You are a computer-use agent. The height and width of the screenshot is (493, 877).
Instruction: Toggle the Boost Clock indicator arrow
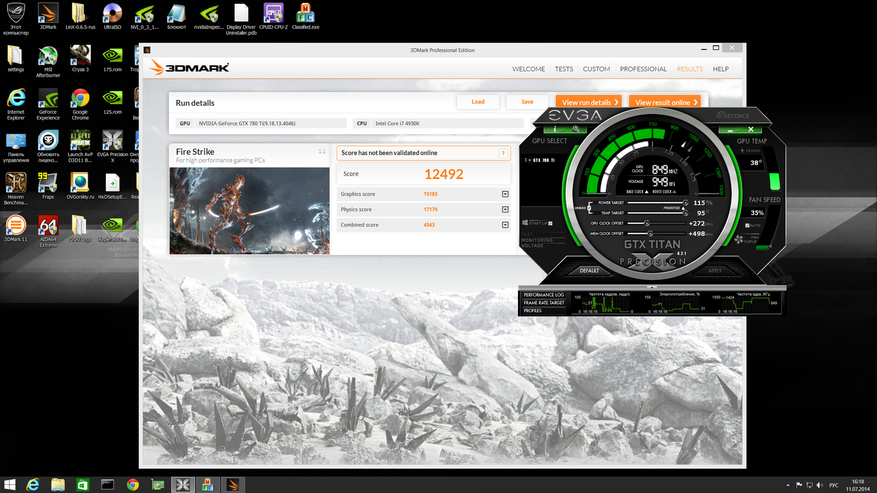tap(674, 192)
